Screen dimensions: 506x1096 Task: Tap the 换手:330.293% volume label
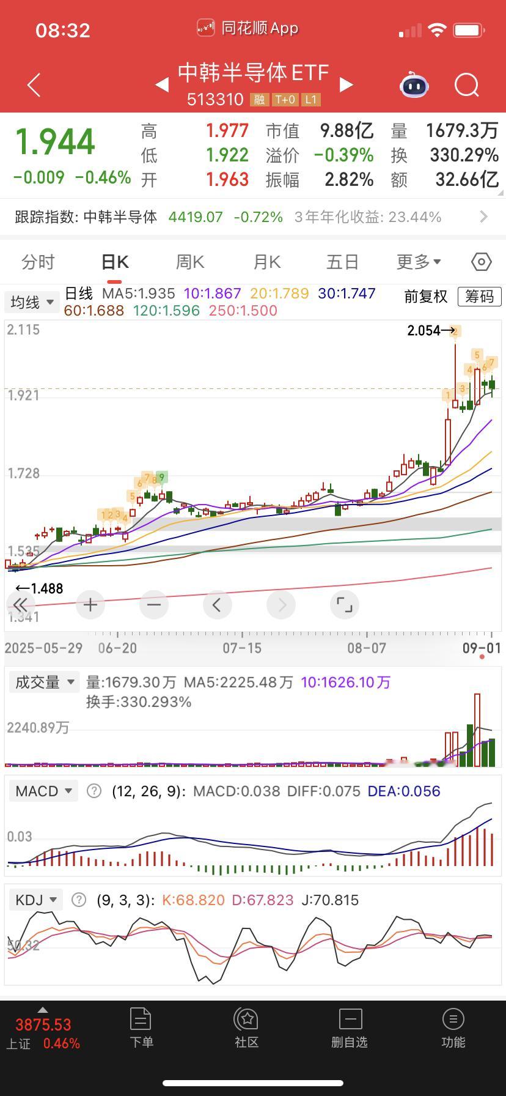point(139,702)
